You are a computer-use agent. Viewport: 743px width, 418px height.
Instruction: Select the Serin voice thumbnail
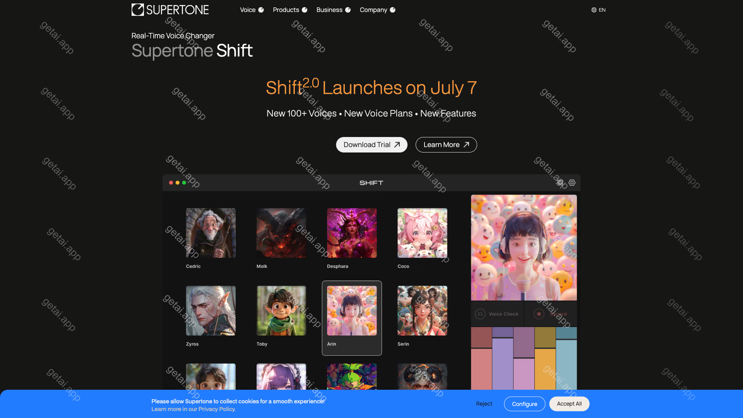click(x=422, y=311)
